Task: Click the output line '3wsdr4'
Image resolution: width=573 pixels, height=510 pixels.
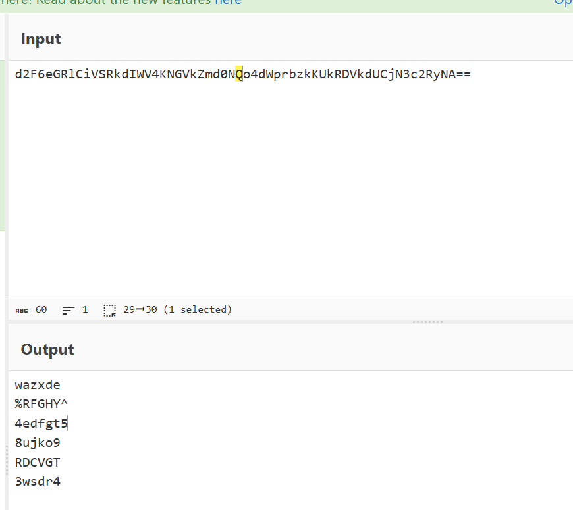Action: [38, 482]
